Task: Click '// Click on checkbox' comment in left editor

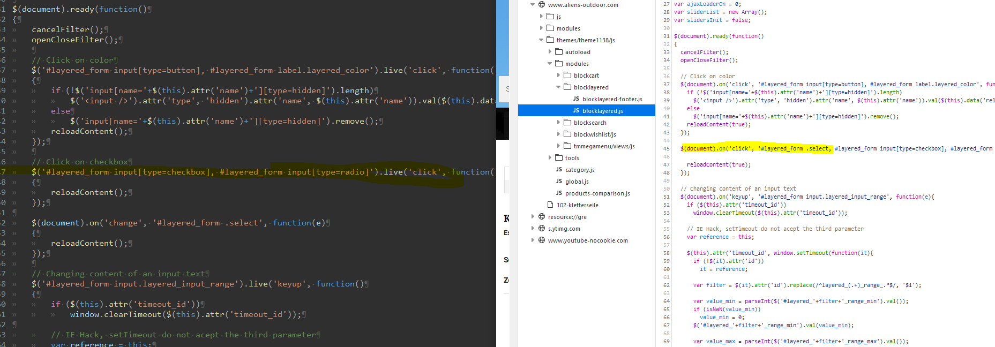Action: click(80, 162)
